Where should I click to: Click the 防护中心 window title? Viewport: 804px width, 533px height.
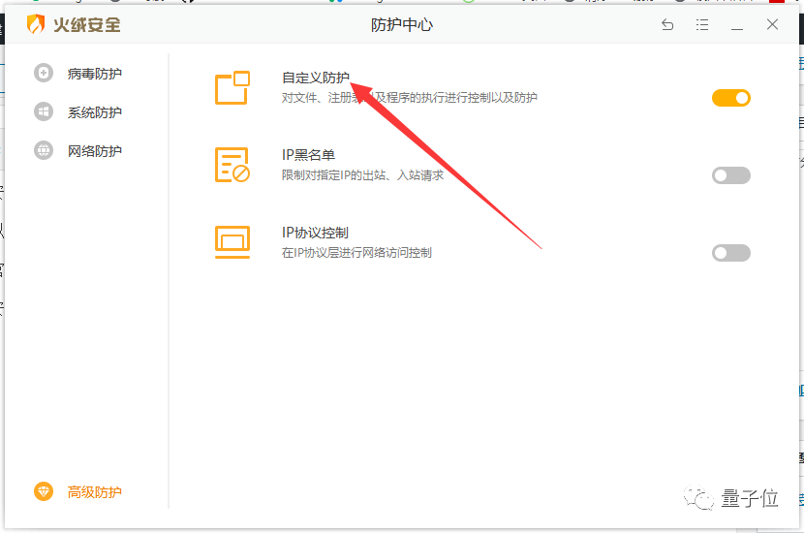tap(401, 24)
